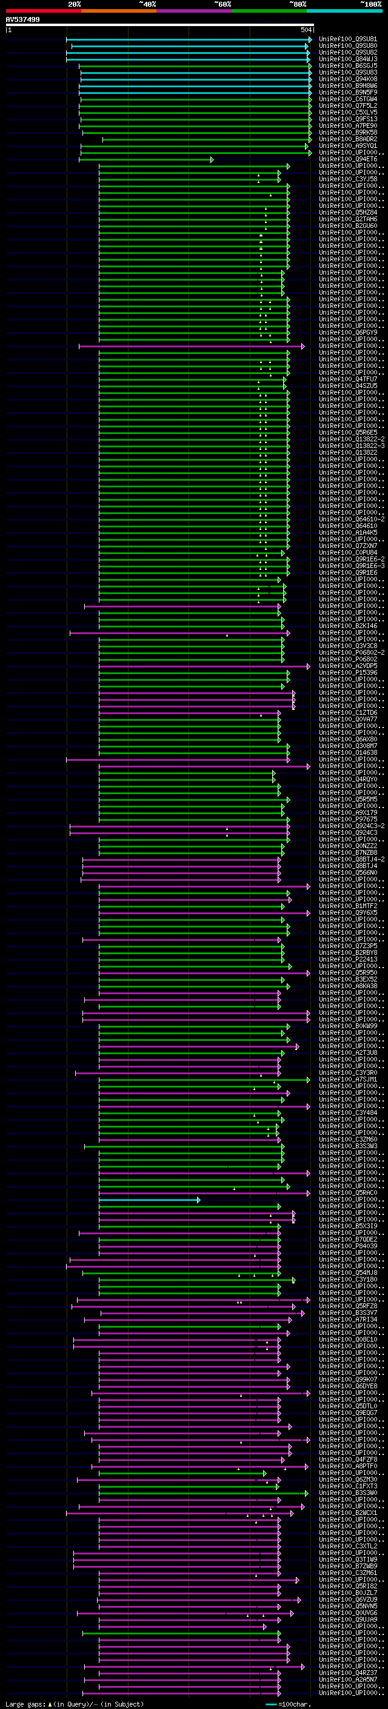Open the UniRef100_Q99K07 hit
Image resolution: width=388 pixels, height=1709 pixels.
click(x=348, y=1379)
